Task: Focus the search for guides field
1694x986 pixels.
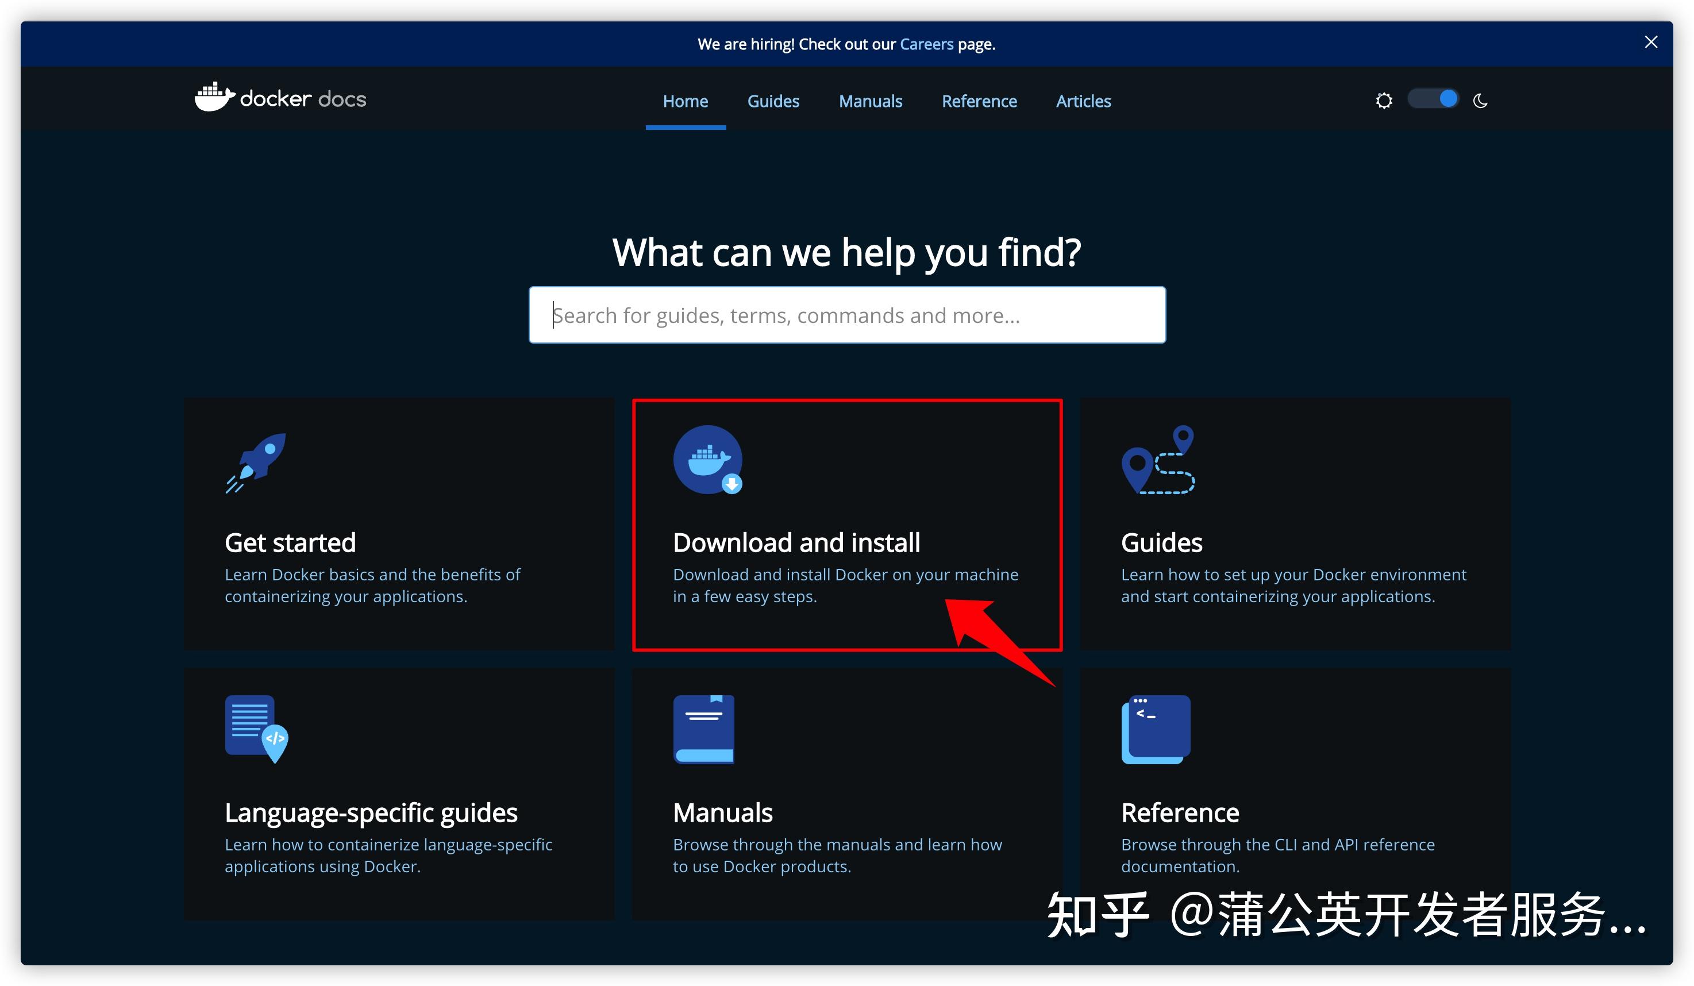Action: (x=847, y=315)
